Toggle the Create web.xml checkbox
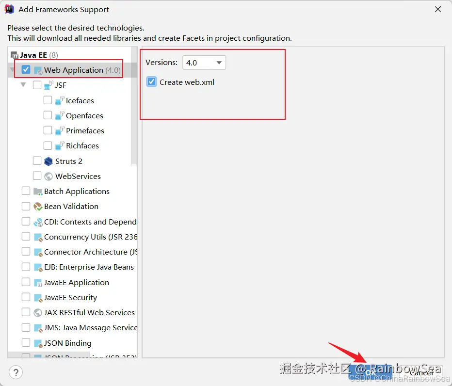This screenshot has height=386, width=452. [152, 82]
